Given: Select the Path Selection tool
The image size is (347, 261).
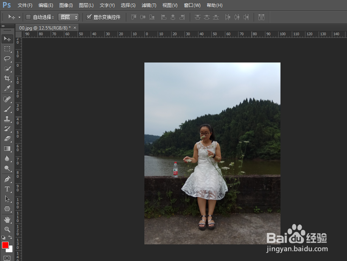Looking at the screenshot, I should (x=7, y=199).
